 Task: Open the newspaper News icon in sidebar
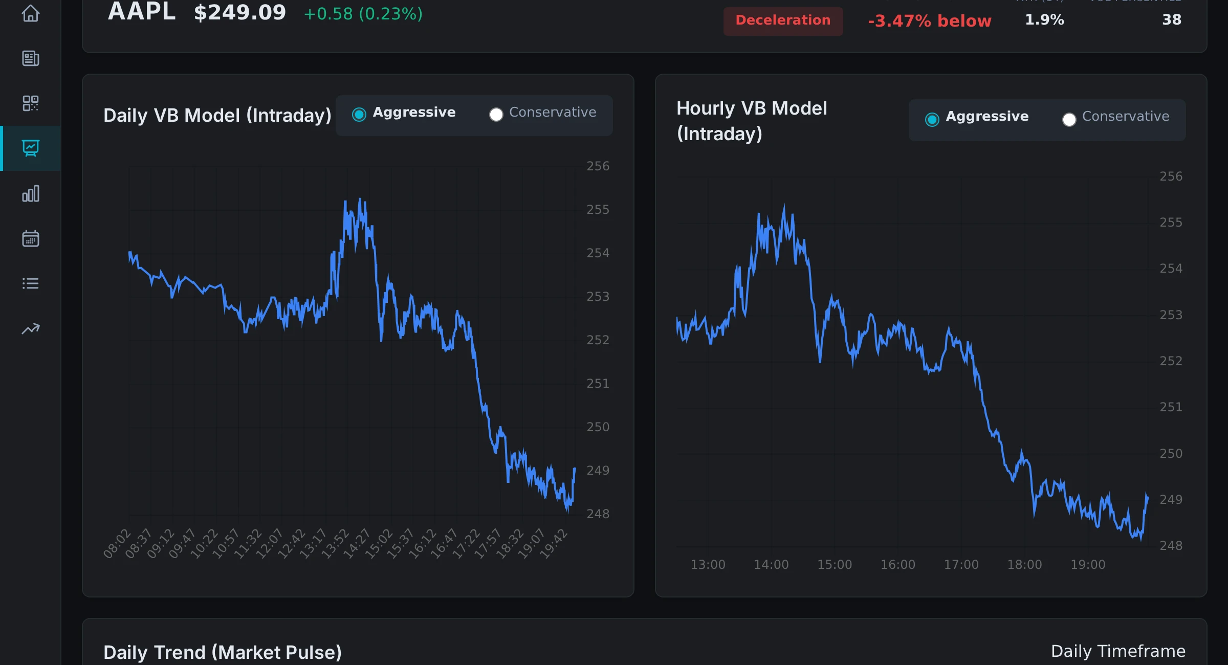click(31, 58)
